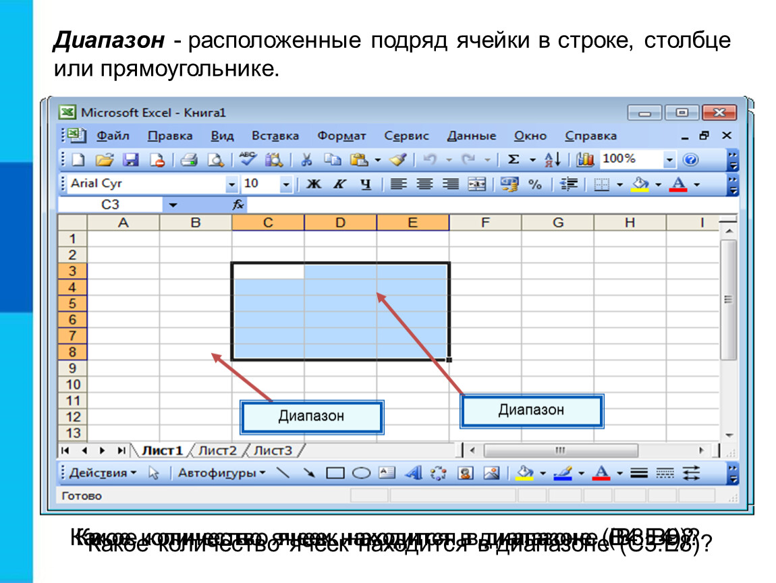Open the Arial Cyr font name dropdown
The width and height of the screenshot is (776, 583).
click(x=231, y=185)
